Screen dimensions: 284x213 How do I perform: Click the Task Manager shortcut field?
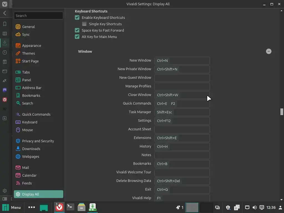182,112
